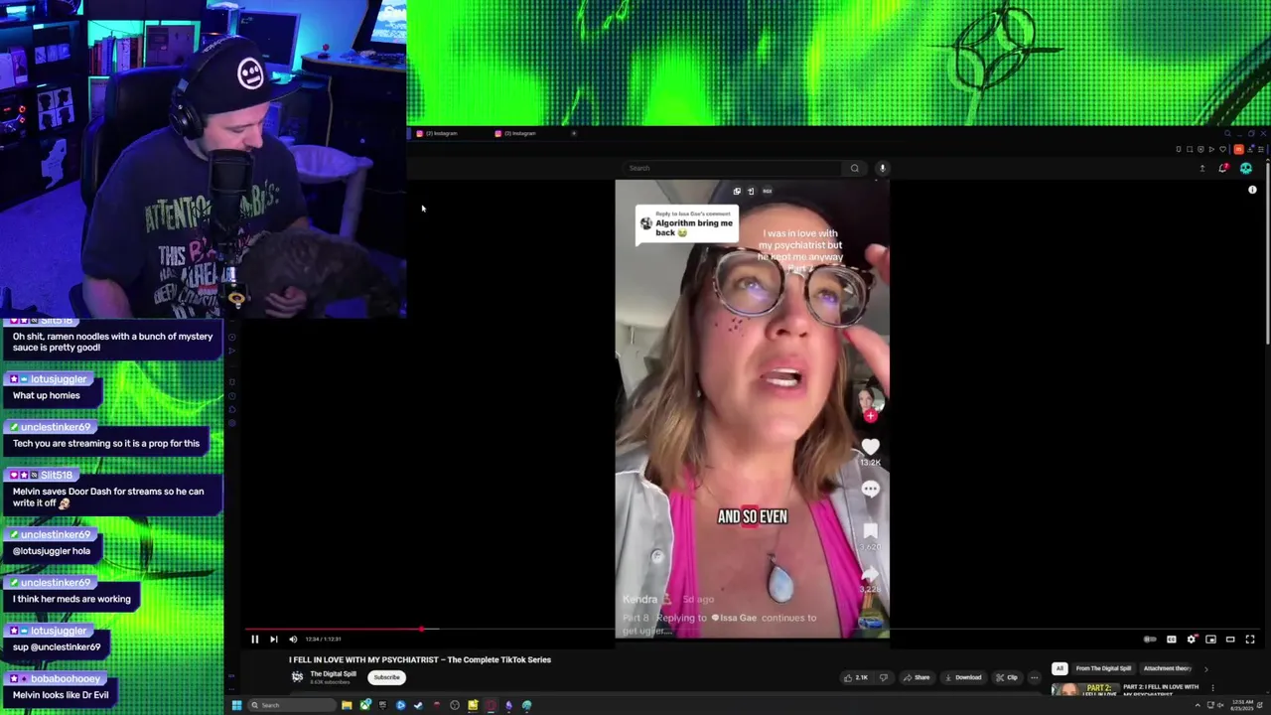Click the Windows taskbar search box

(292, 705)
